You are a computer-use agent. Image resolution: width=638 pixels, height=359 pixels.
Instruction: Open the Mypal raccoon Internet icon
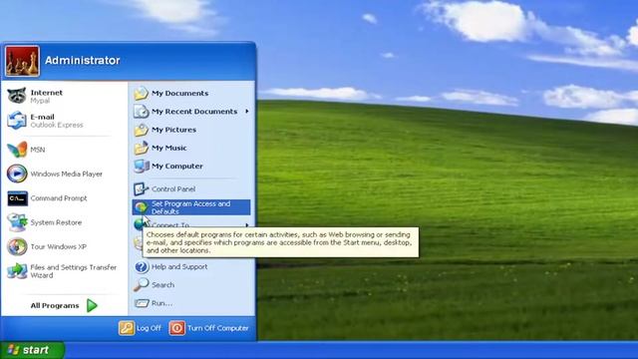coord(17,96)
